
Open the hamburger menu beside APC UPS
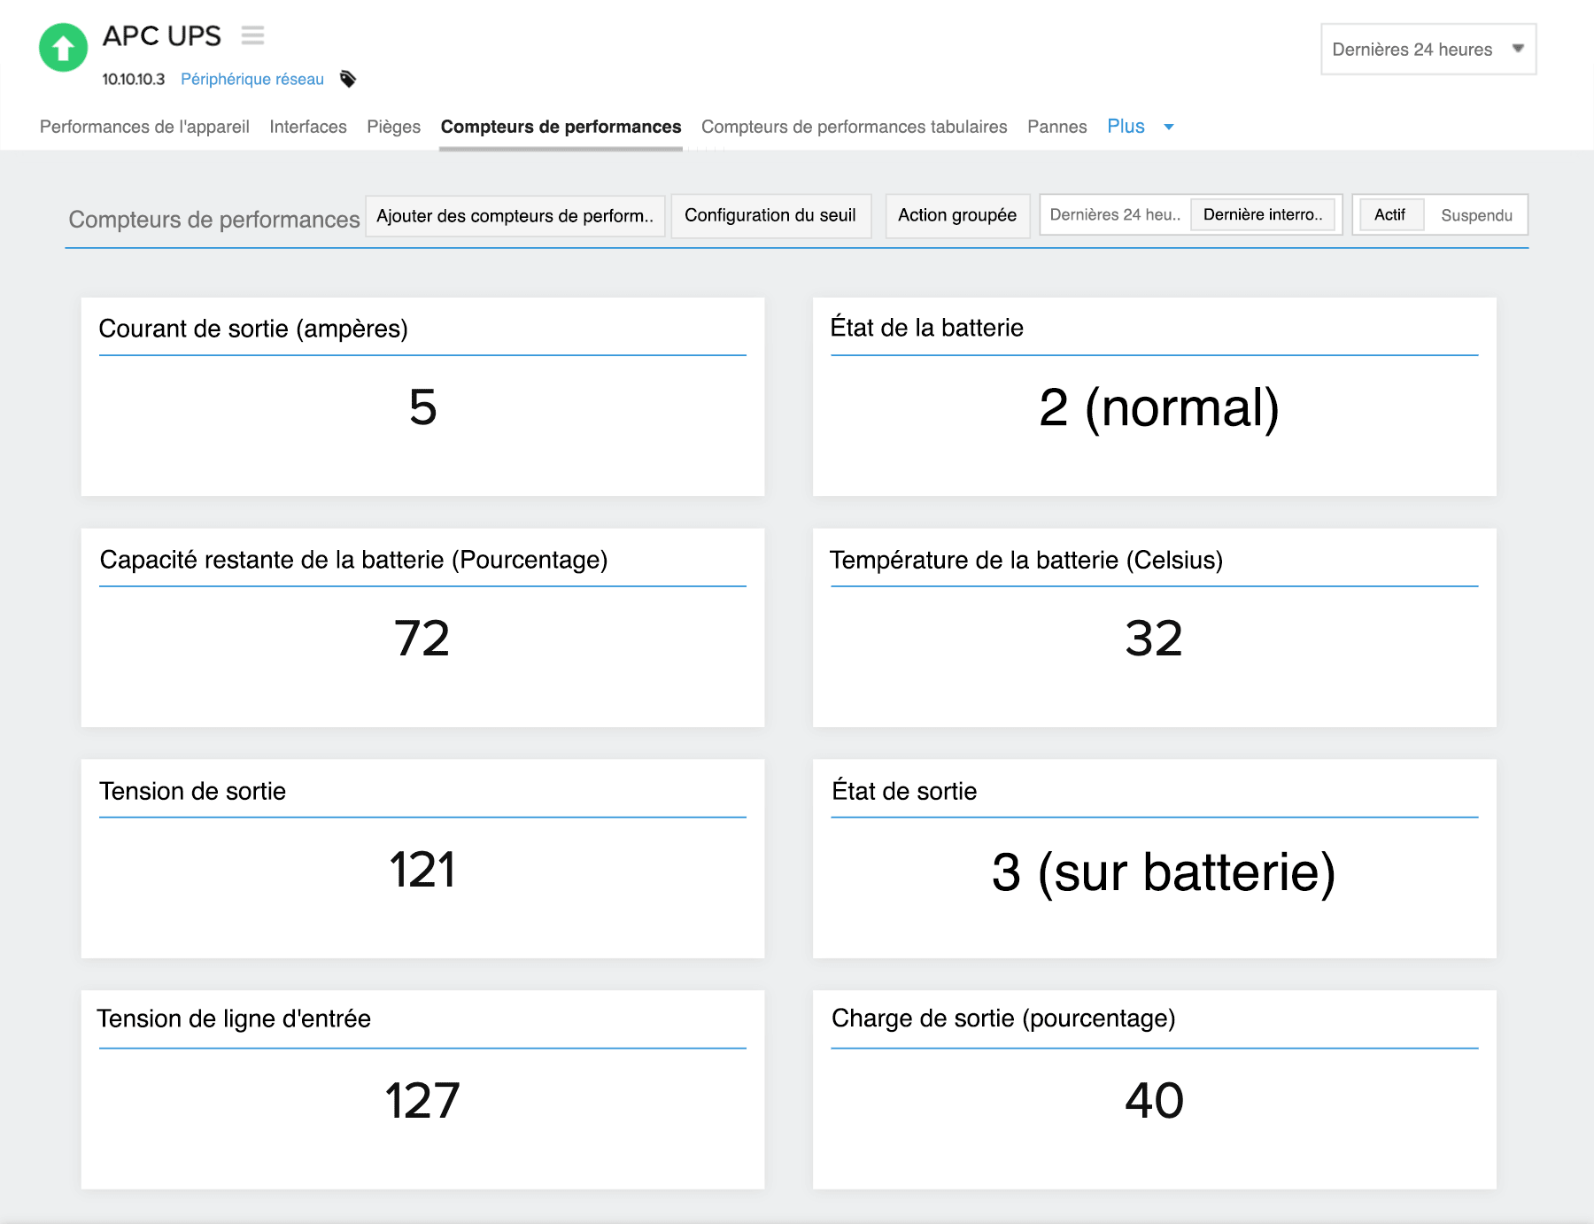pyautogui.click(x=252, y=35)
